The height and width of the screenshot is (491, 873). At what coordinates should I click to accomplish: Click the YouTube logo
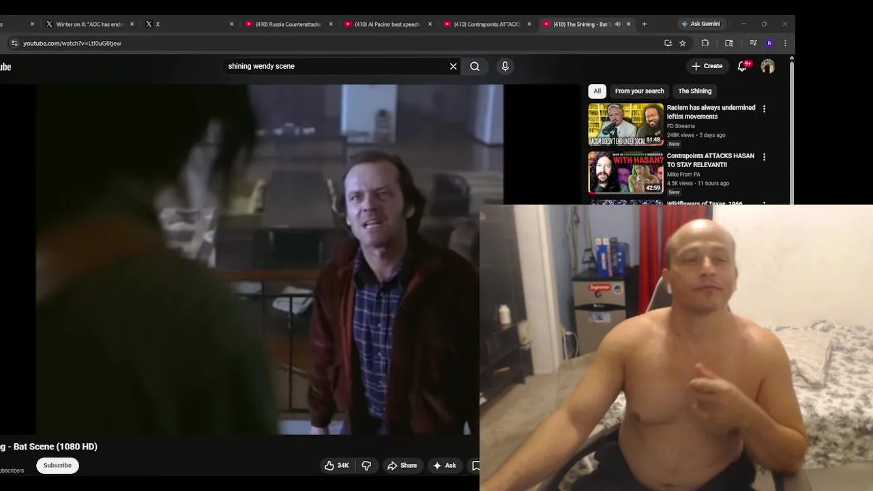coord(5,67)
